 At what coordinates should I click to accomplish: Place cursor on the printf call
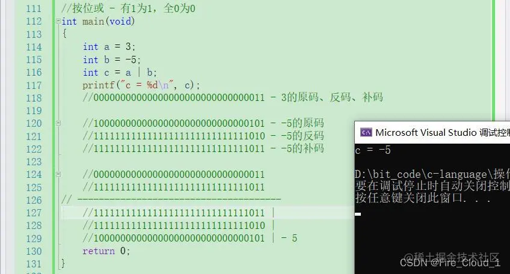tap(141, 85)
